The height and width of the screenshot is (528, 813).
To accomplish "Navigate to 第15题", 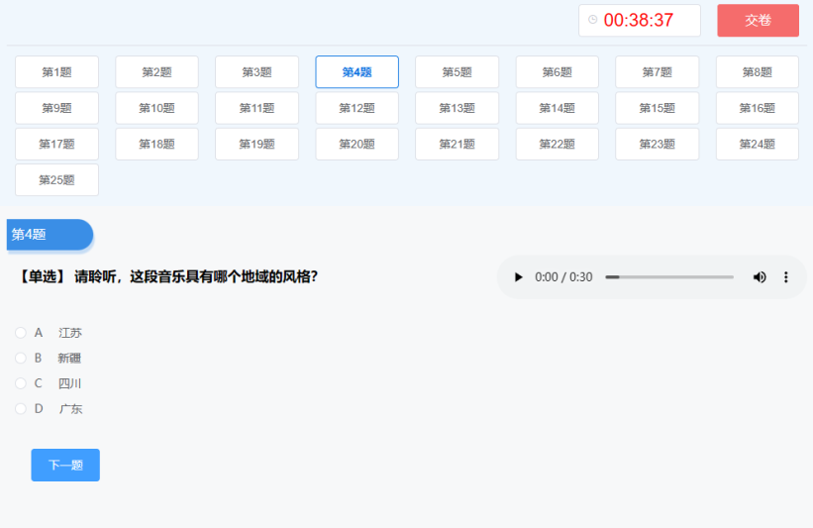I will coord(657,108).
